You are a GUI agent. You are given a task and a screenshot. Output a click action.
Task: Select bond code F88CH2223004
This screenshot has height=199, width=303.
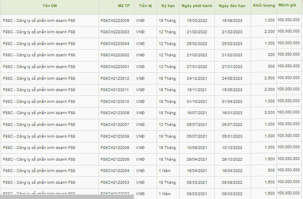(115, 44)
